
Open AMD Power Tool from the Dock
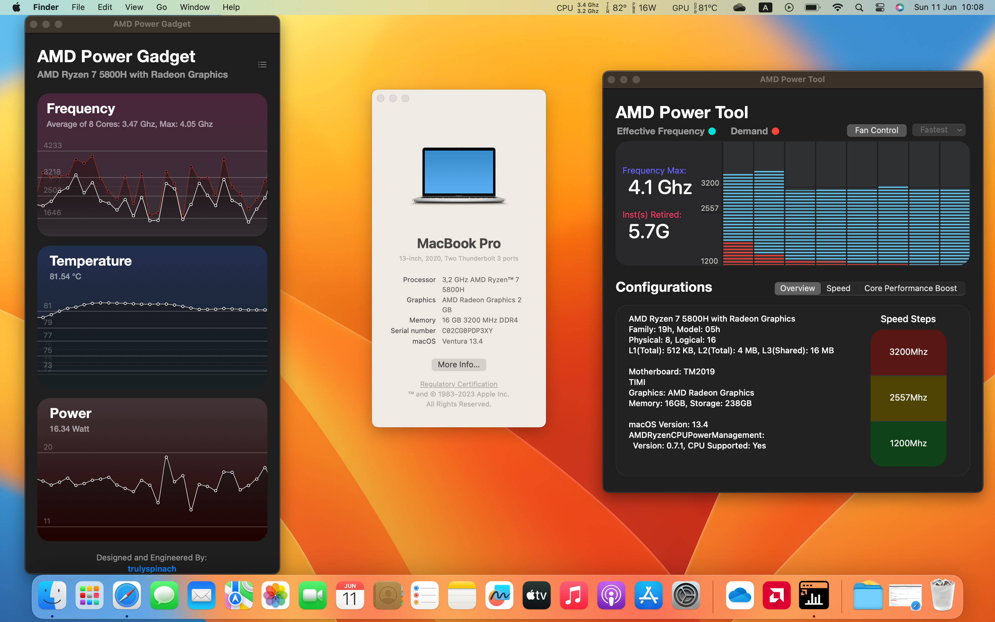[776, 595]
